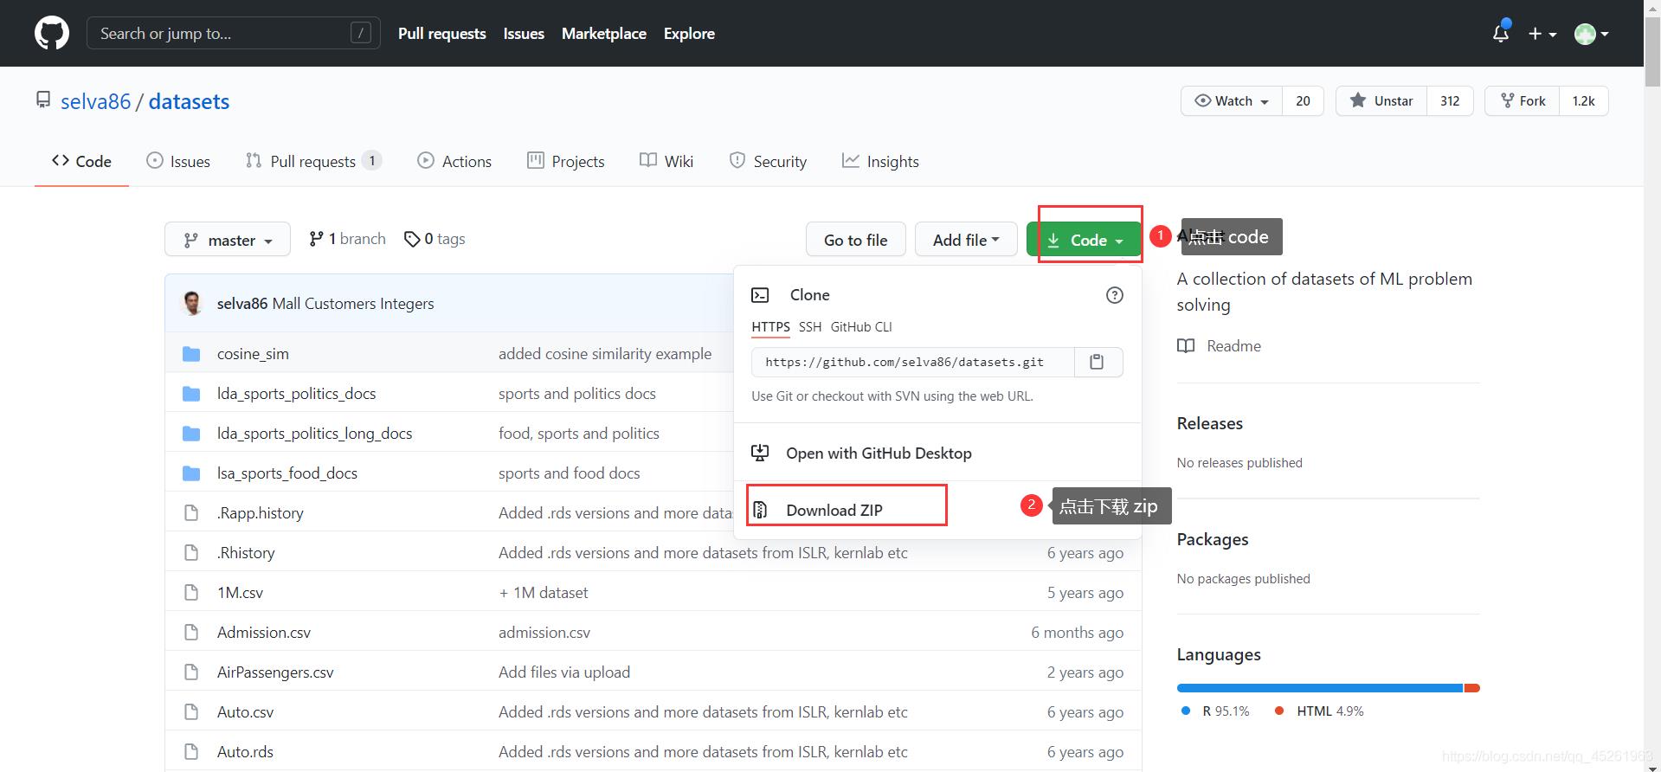
Task: Click the GitHub Octocat logo
Action: 52,34
